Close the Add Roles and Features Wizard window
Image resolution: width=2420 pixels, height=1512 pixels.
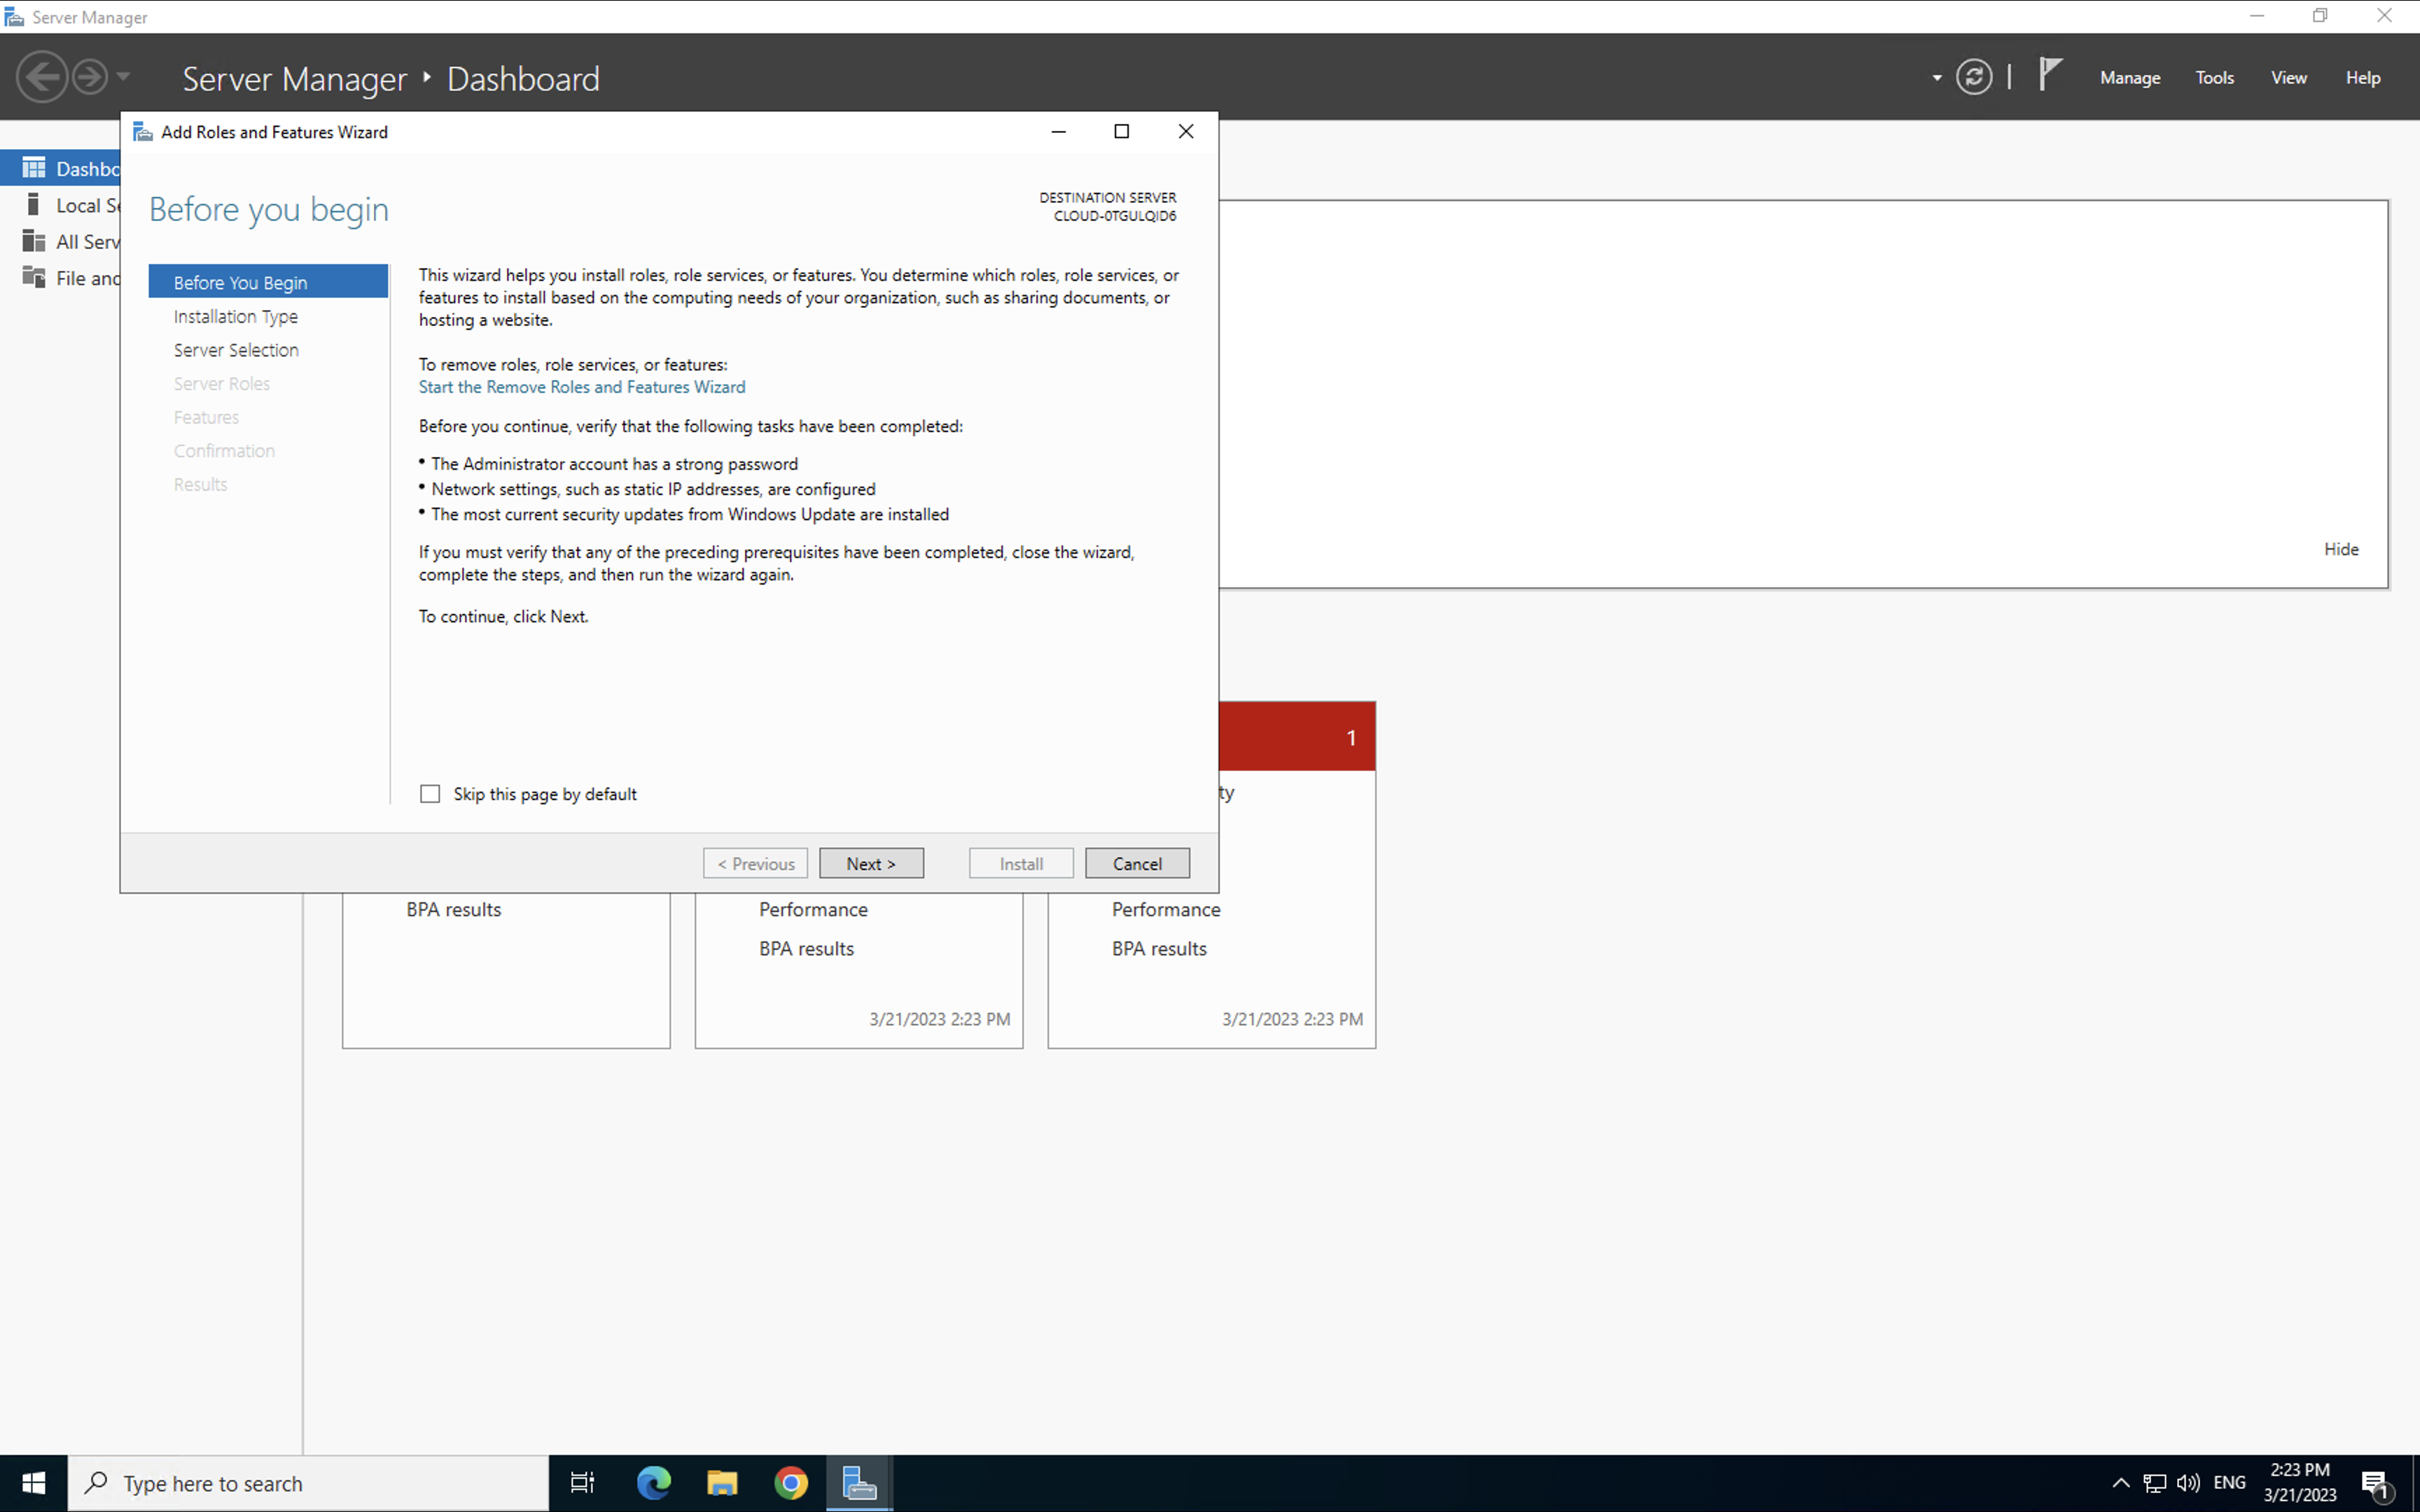click(1185, 131)
